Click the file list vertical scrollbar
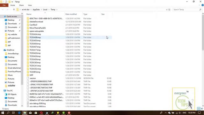This screenshot has height=115, width=204. [203, 33]
